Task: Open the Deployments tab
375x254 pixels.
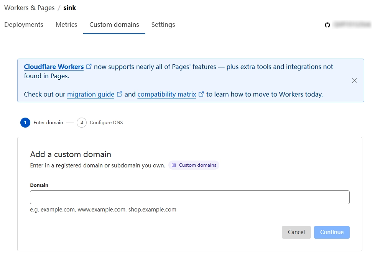Action: (x=24, y=25)
